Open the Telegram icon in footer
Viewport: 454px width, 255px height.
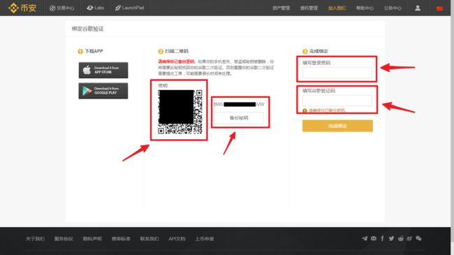pyautogui.click(x=365, y=238)
